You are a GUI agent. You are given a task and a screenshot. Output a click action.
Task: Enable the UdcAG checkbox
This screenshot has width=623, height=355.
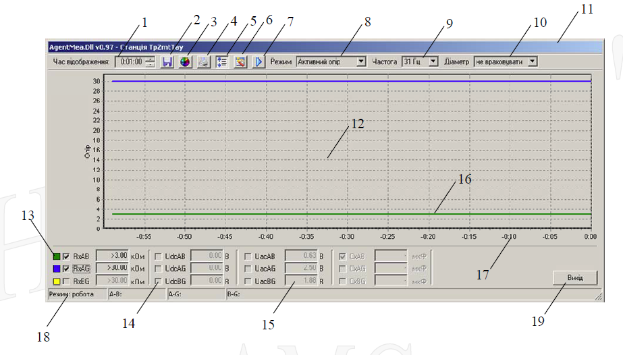coord(158,269)
